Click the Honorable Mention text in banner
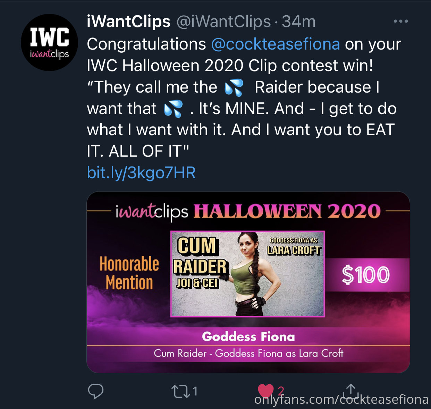 [129, 273]
